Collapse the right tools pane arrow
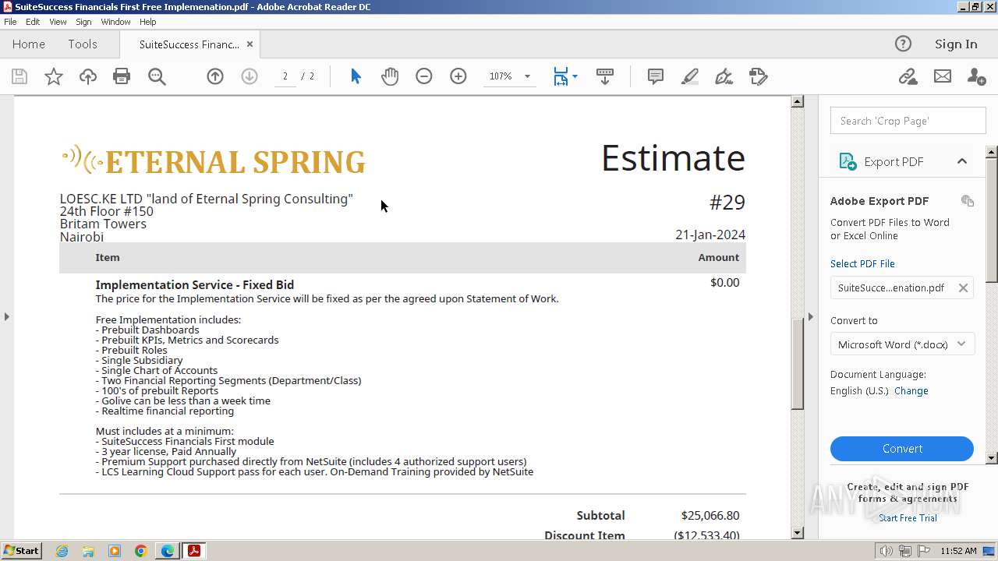The height and width of the screenshot is (561, 998). click(x=810, y=316)
